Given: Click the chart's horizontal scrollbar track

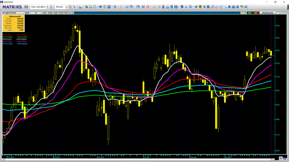Looking at the screenshot, I should click(x=138, y=159).
